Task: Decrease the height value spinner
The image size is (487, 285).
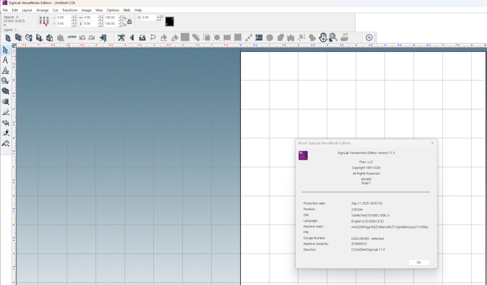Action: (100, 25)
